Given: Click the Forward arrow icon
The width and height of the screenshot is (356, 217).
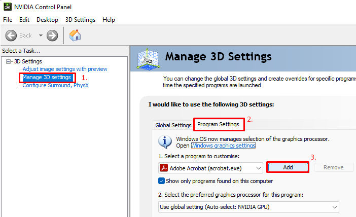Looking at the screenshot, I should pos(52,35).
